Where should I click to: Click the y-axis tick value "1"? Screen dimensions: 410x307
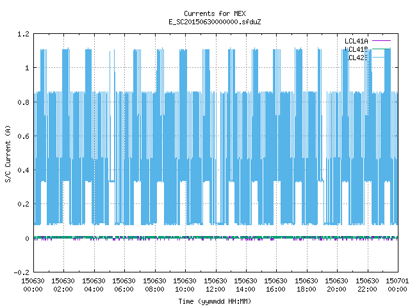[x=27, y=68]
